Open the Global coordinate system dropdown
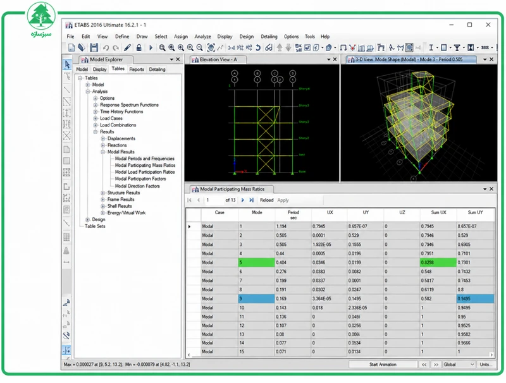Viewport: 506px width, 383px height. (459, 364)
